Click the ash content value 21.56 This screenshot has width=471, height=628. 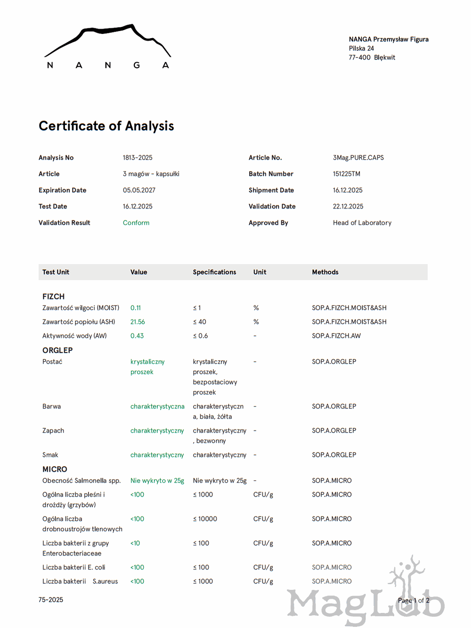[x=138, y=322]
